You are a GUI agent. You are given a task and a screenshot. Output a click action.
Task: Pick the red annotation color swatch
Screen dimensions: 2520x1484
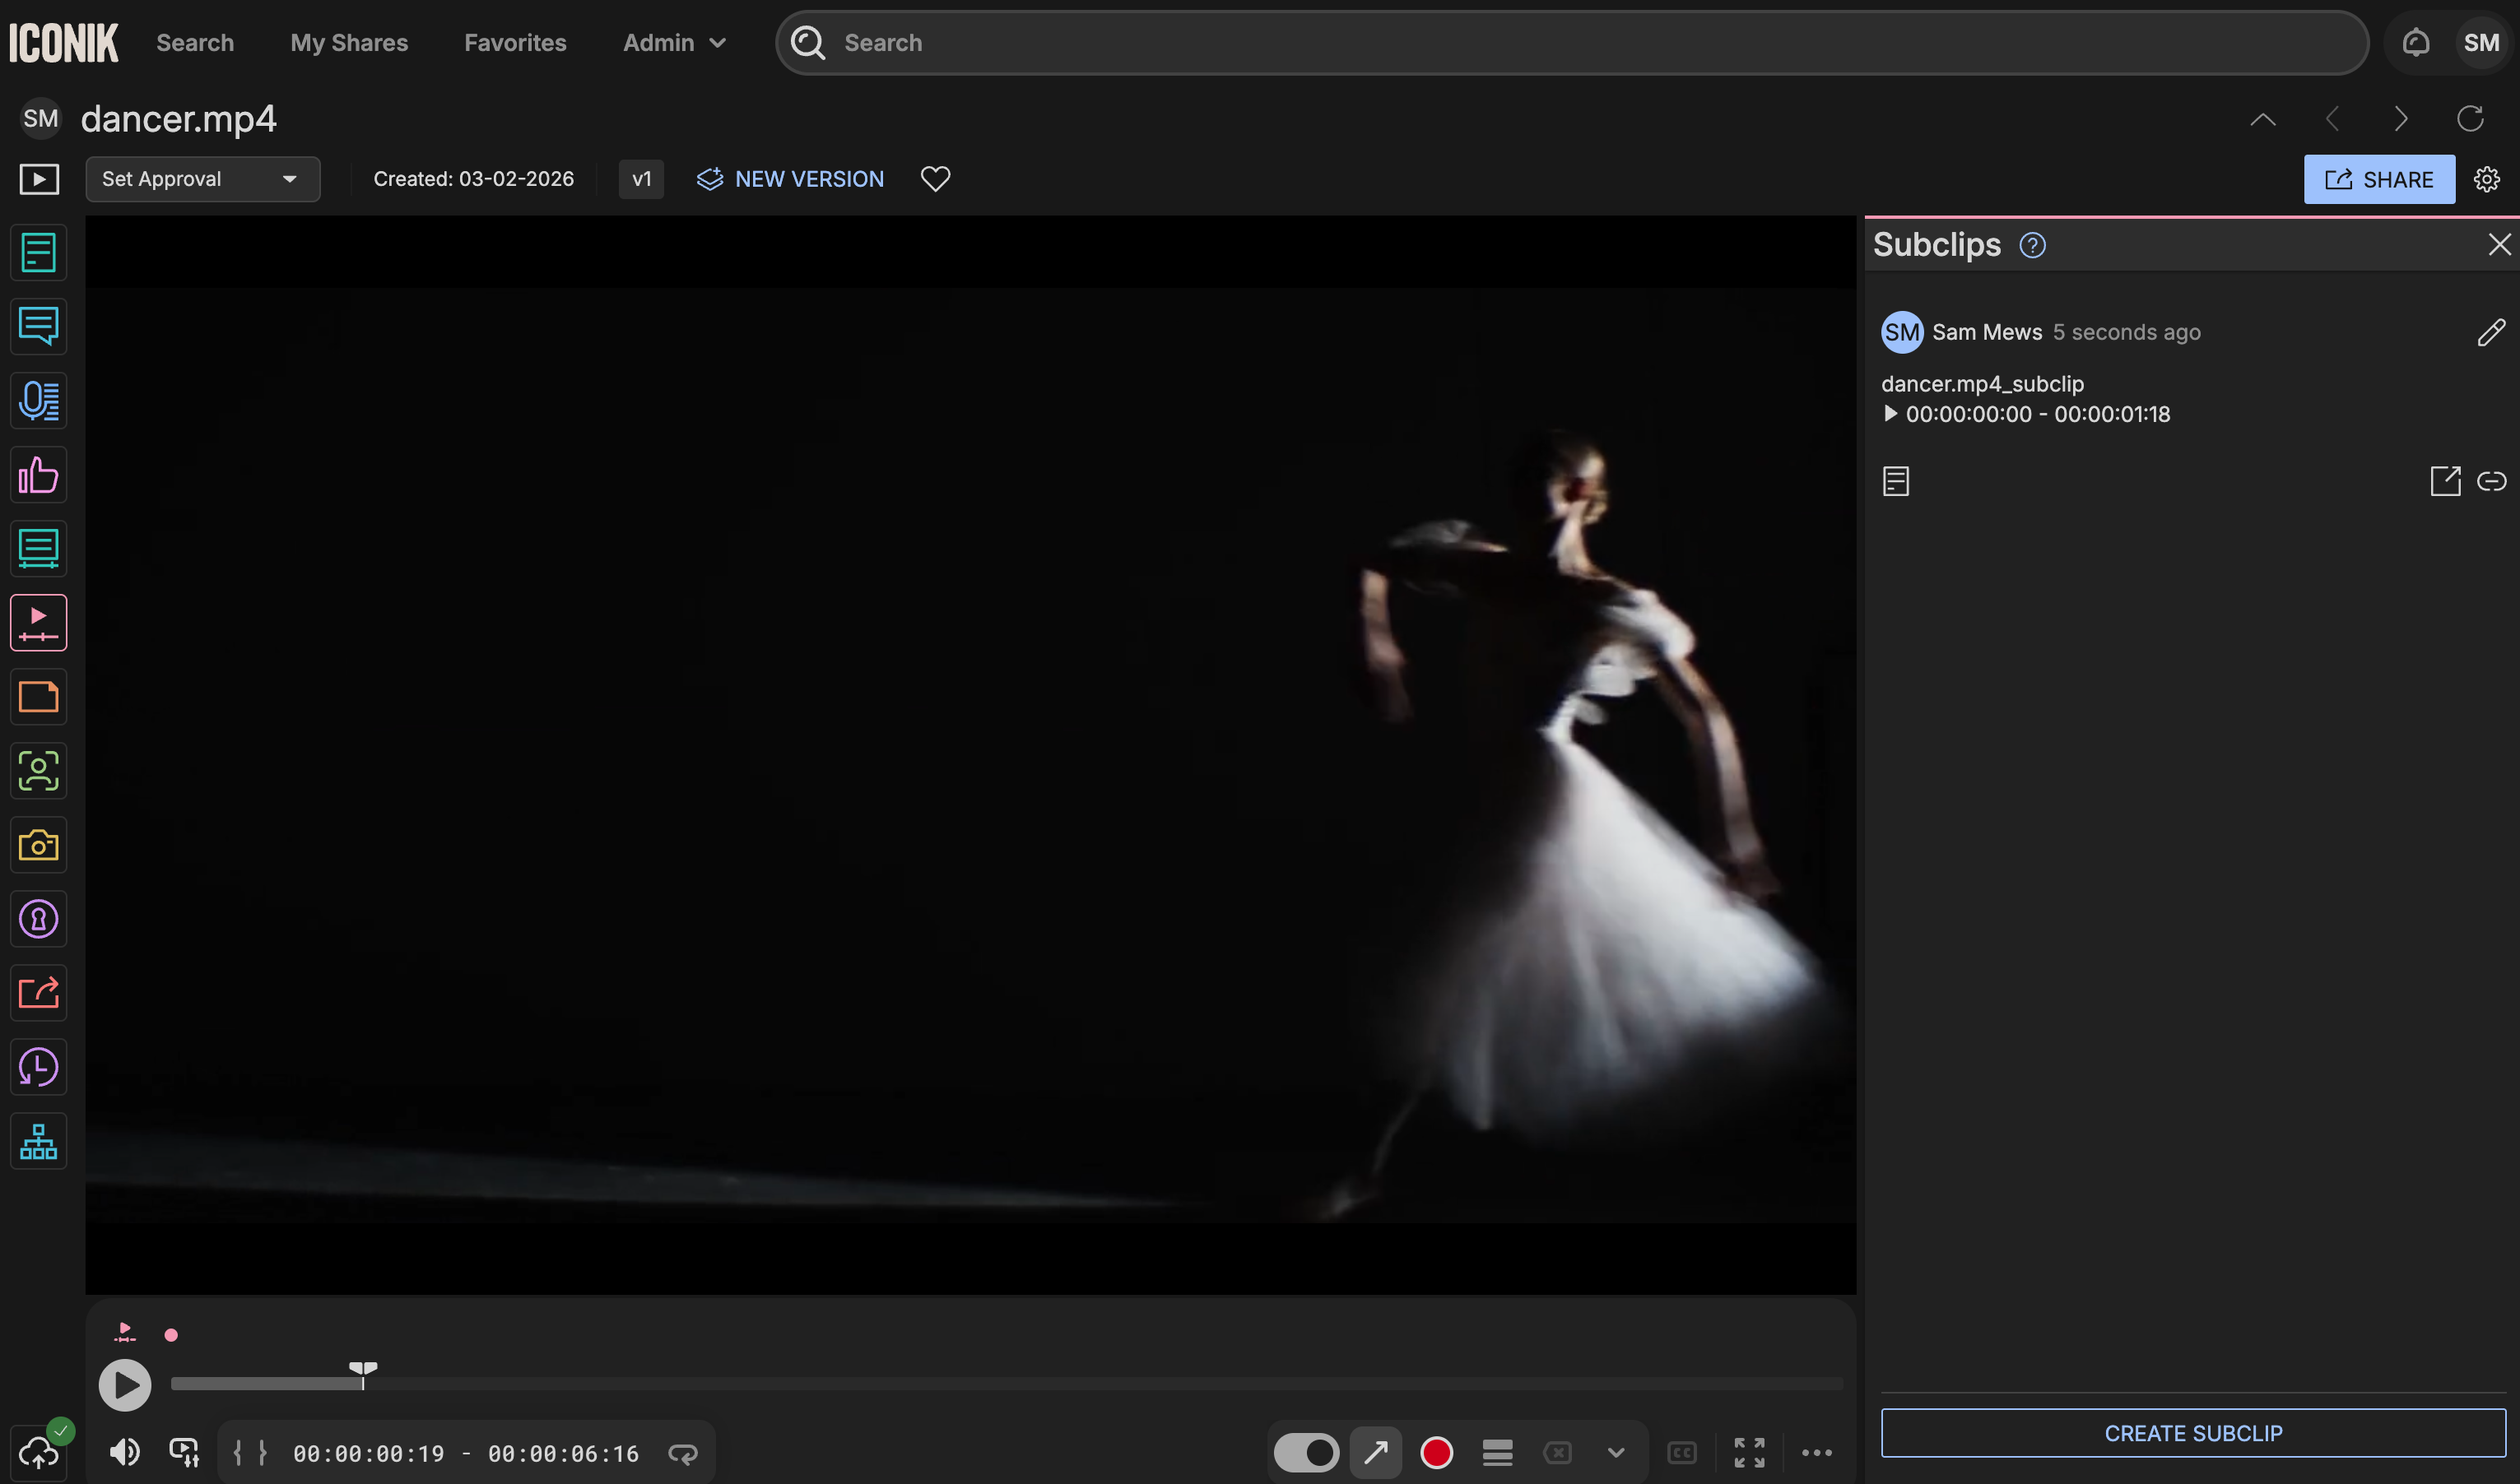coord(1437,1453)
